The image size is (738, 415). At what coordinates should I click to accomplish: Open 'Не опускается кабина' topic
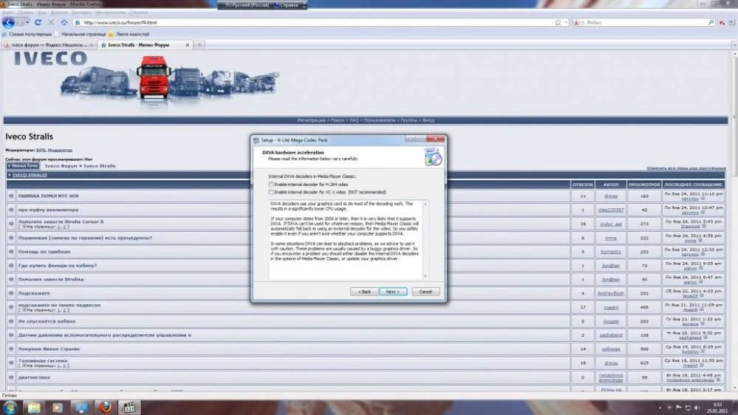coord(46,321)
